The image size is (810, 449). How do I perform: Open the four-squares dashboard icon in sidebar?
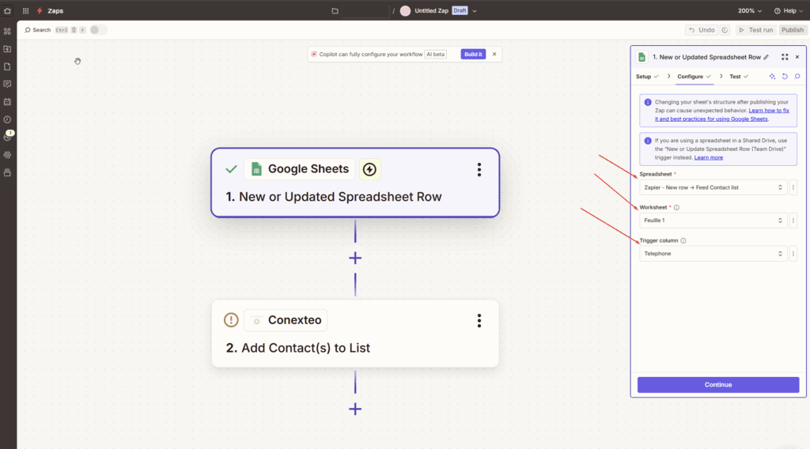[7, 31]
